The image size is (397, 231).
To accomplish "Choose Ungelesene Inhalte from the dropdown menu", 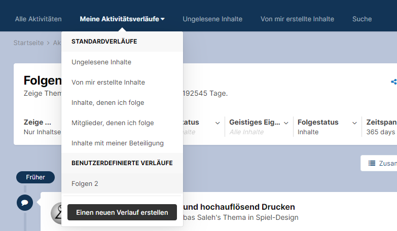I will (x=101, y=62).
